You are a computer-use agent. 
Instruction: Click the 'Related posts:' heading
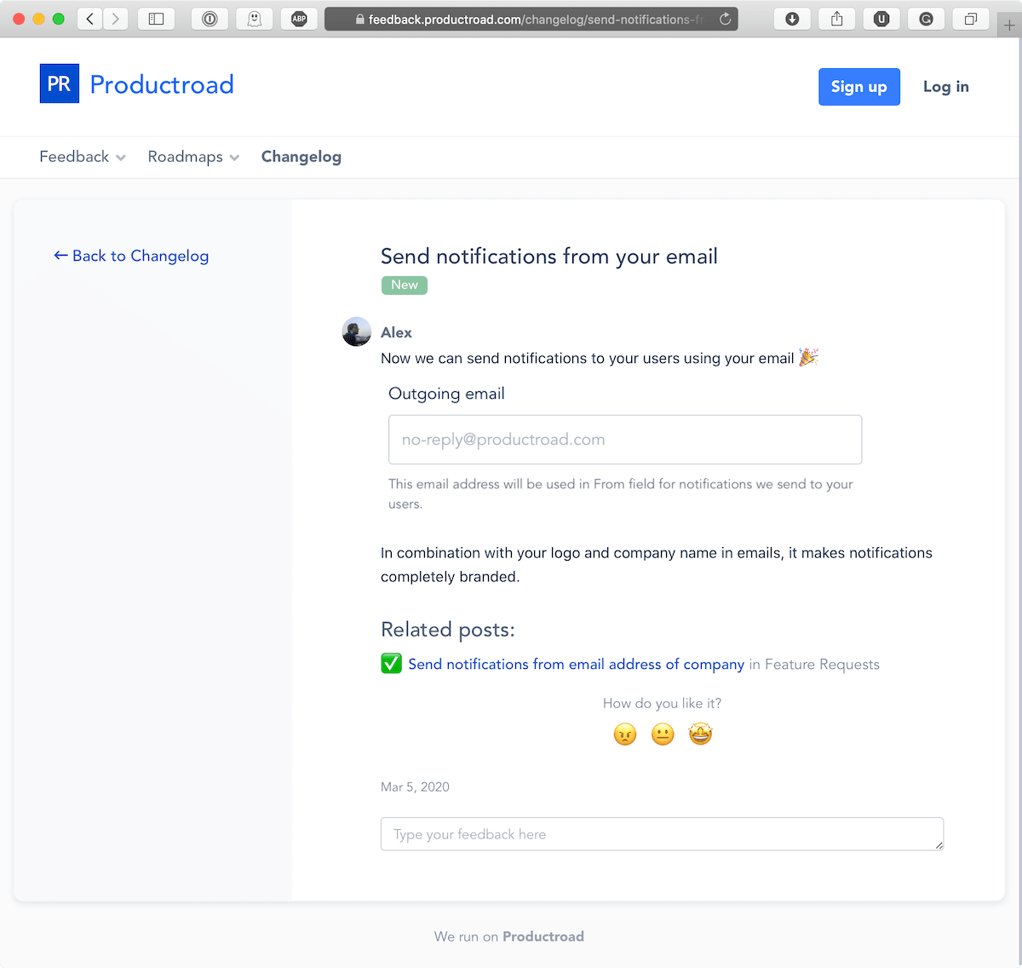448,630
